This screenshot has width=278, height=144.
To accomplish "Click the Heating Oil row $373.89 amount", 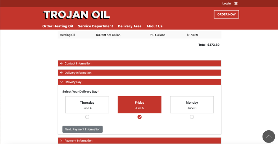I will click(192, 35).
